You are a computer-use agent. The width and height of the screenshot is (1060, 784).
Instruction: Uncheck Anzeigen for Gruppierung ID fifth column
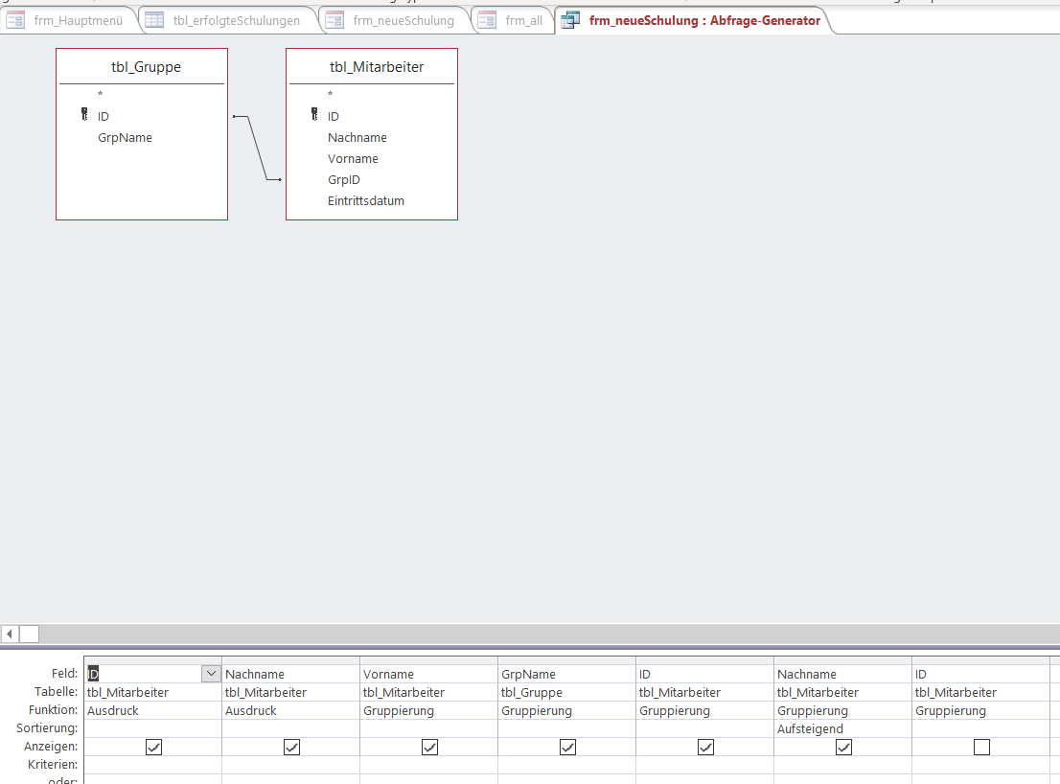click(x=705, y=747)
